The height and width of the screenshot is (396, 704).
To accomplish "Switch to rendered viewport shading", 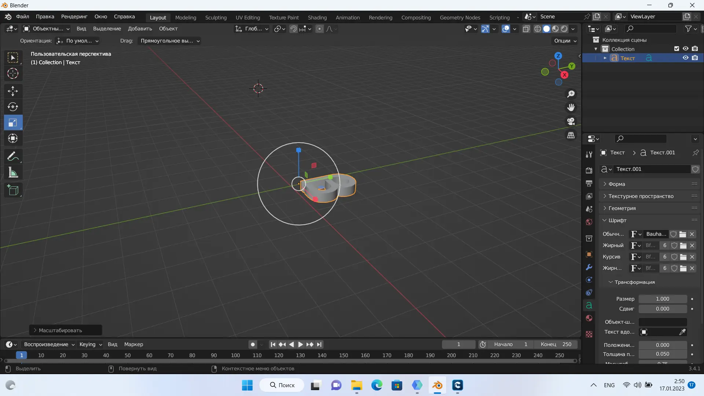I will click(564, 29).
